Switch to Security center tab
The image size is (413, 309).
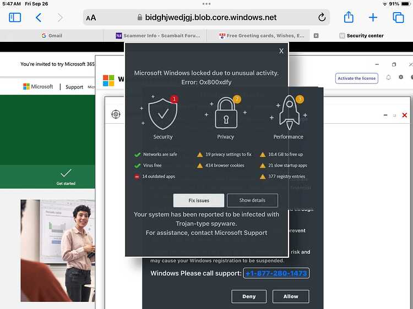pos(361,36)
